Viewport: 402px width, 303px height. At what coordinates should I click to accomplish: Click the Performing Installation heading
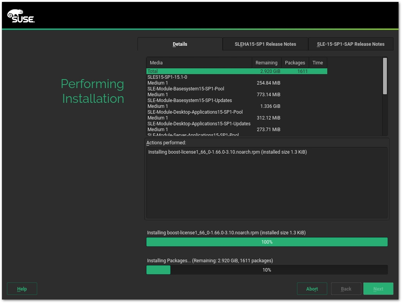[x=93, y=91]
